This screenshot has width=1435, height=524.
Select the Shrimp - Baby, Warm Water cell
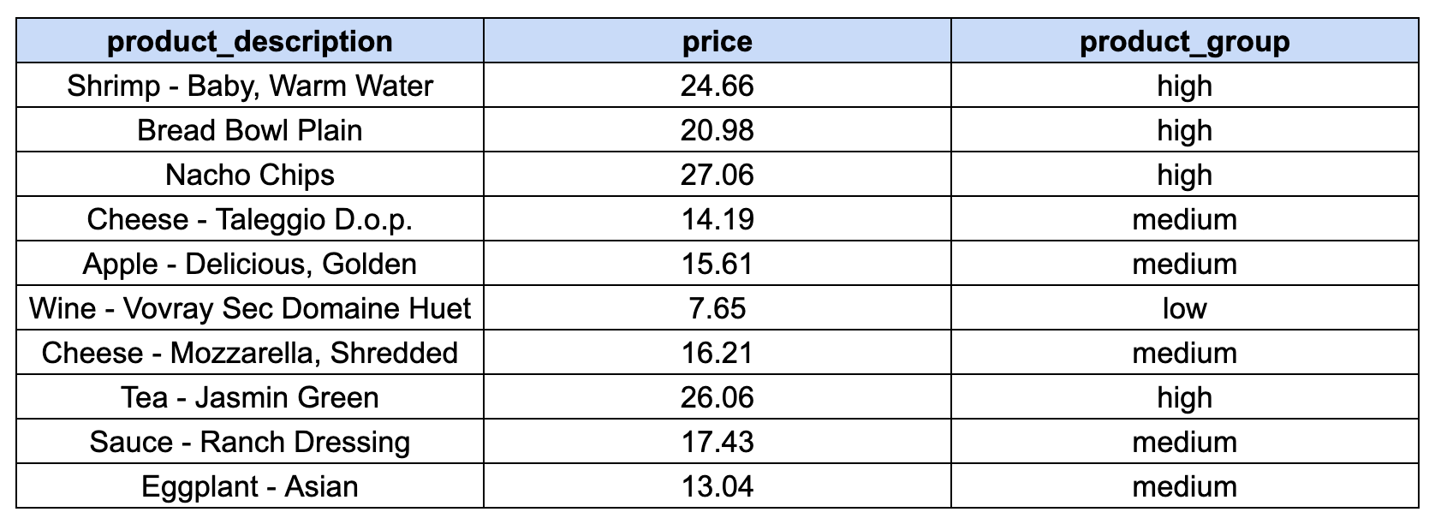tap(250, 86)
